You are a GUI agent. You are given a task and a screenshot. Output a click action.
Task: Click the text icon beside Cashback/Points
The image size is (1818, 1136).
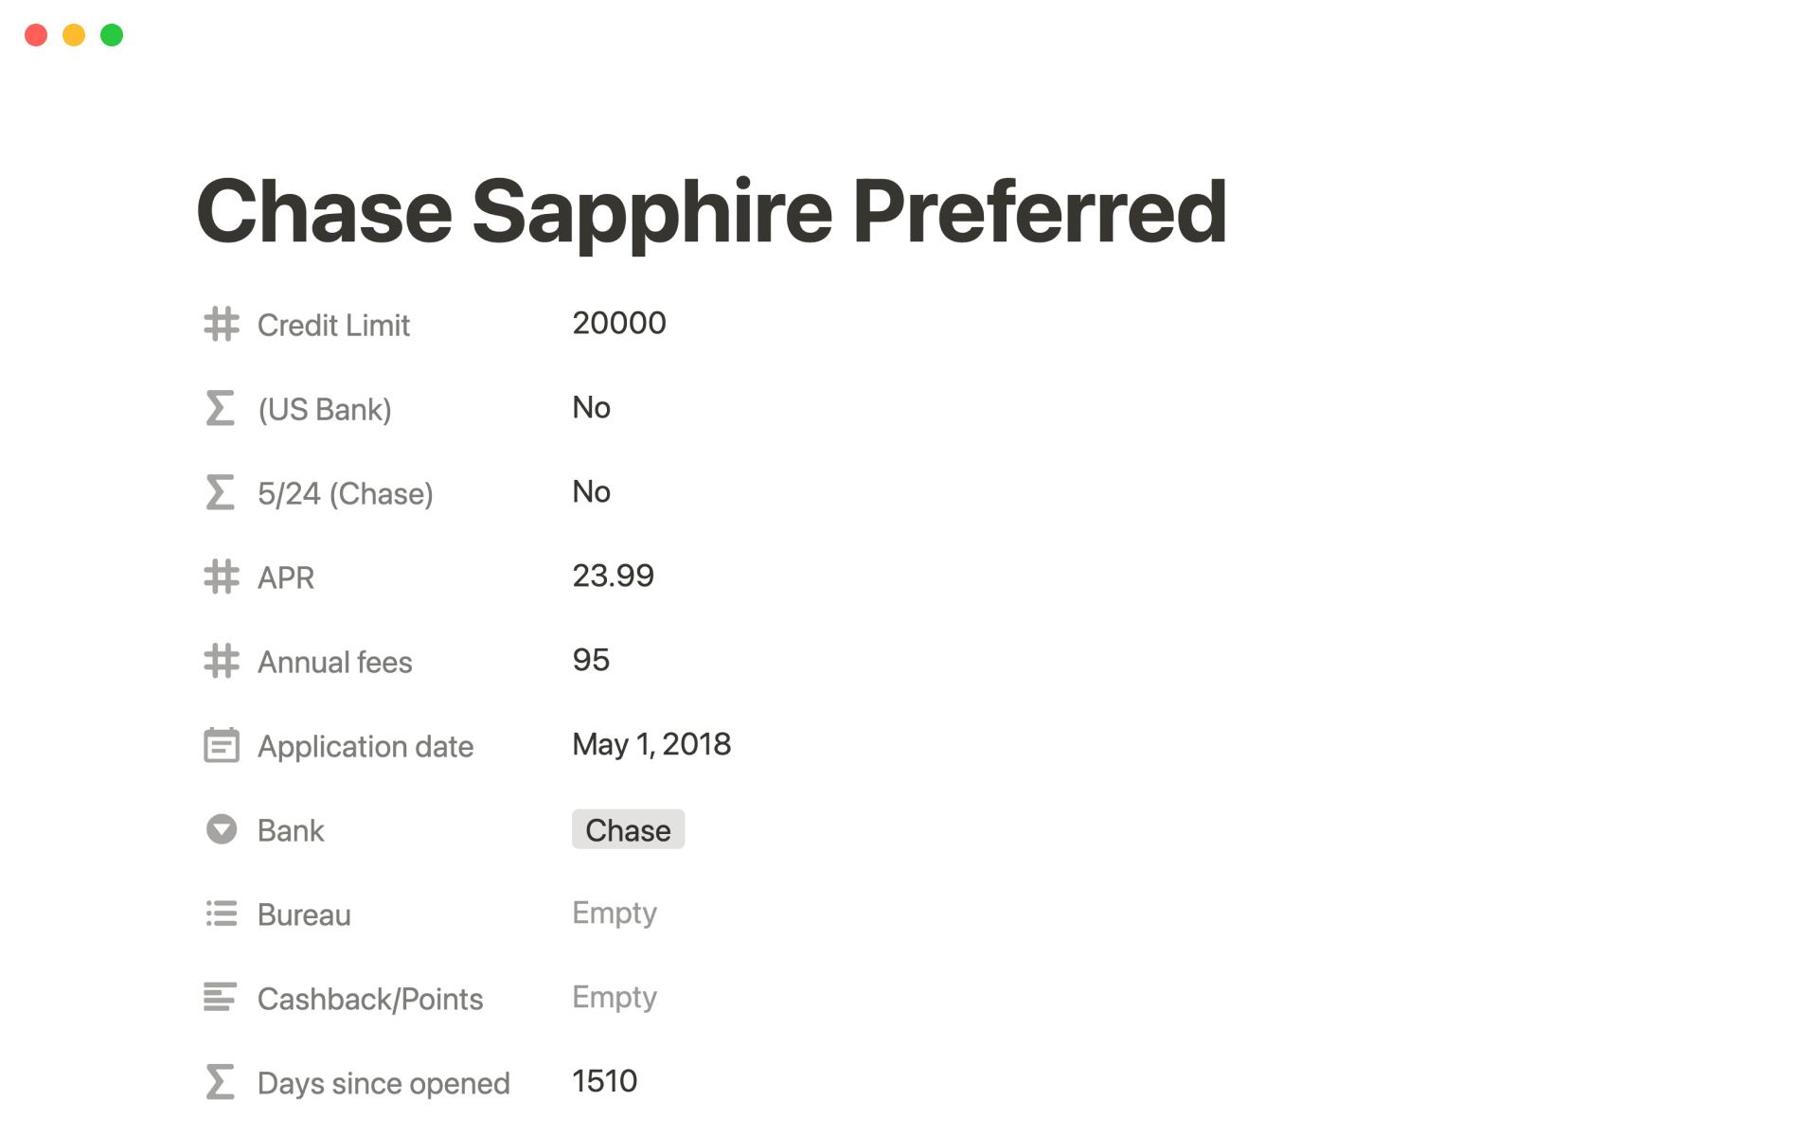coord(221,998)
